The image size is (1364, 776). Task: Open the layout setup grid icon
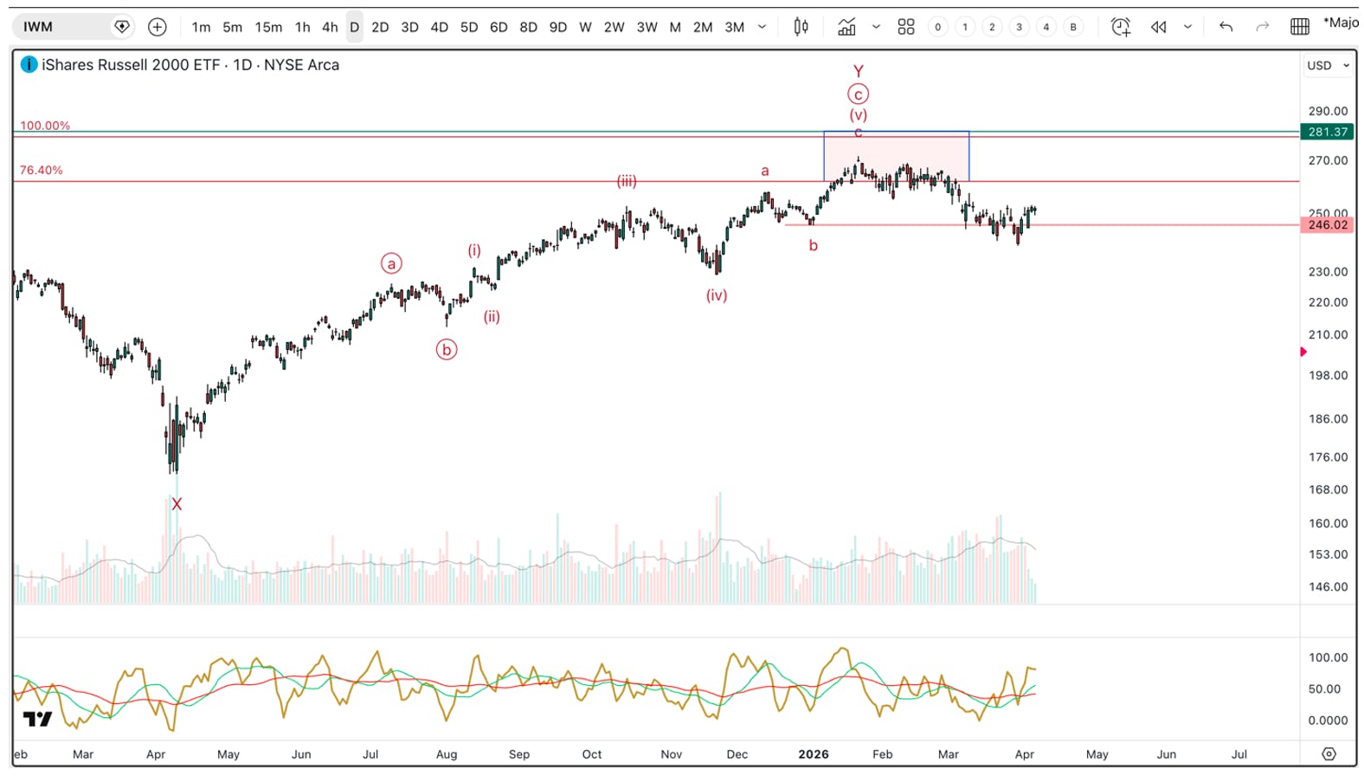click(1300, 27)
